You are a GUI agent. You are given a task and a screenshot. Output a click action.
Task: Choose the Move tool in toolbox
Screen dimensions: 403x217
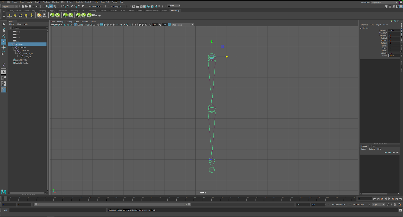click(4, 41)
